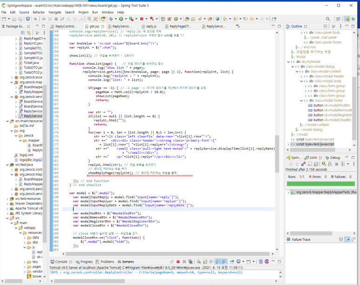360x285 pixels.
Task: Click Previous Failure arrow in JUnit panel
Action: point(297,164)
